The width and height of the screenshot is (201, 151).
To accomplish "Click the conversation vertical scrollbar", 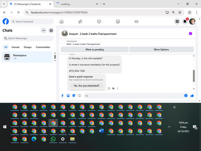I will coord(194,76).
